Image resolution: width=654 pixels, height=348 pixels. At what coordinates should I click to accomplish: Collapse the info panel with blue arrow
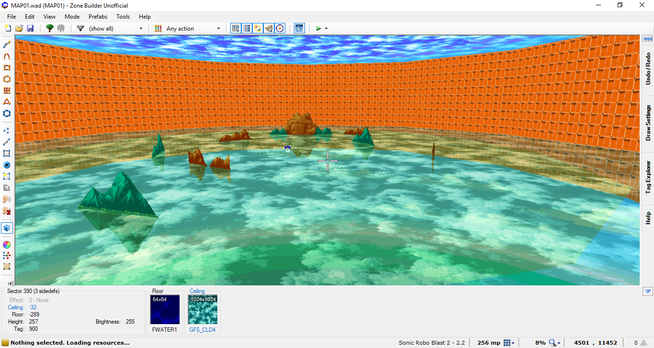tap(648, 291)
